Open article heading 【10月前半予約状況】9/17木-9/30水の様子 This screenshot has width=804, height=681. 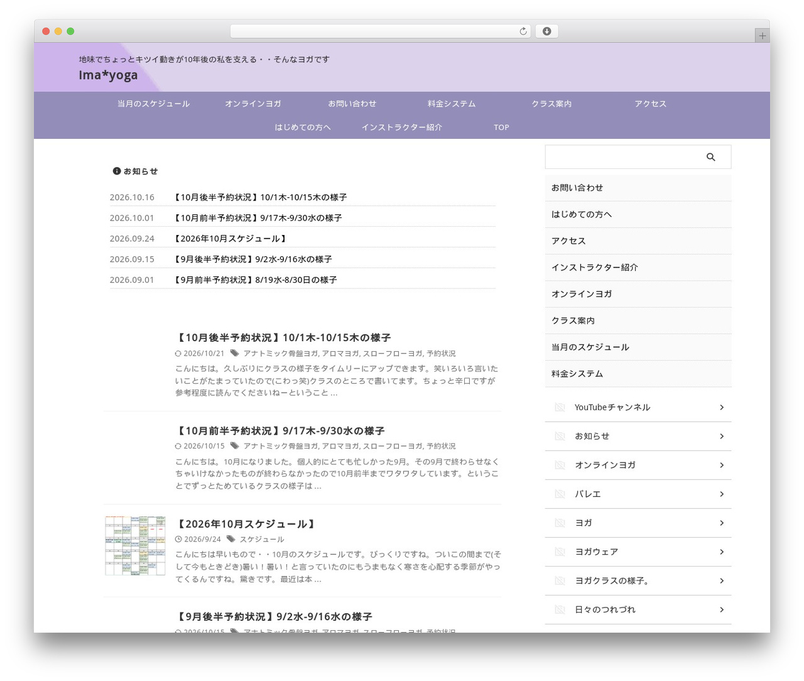click(280, 431)
